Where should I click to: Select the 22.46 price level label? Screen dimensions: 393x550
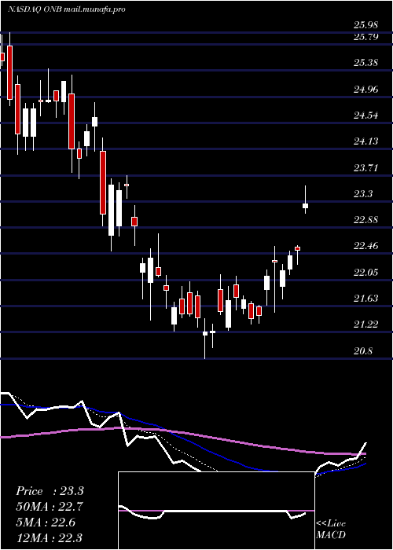[x=366, y=246]
